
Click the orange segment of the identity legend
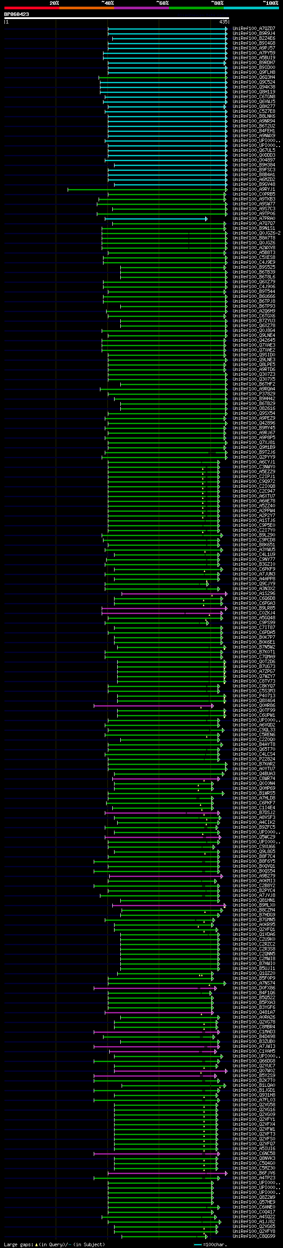pyautogui.click(x=87, y=8)
